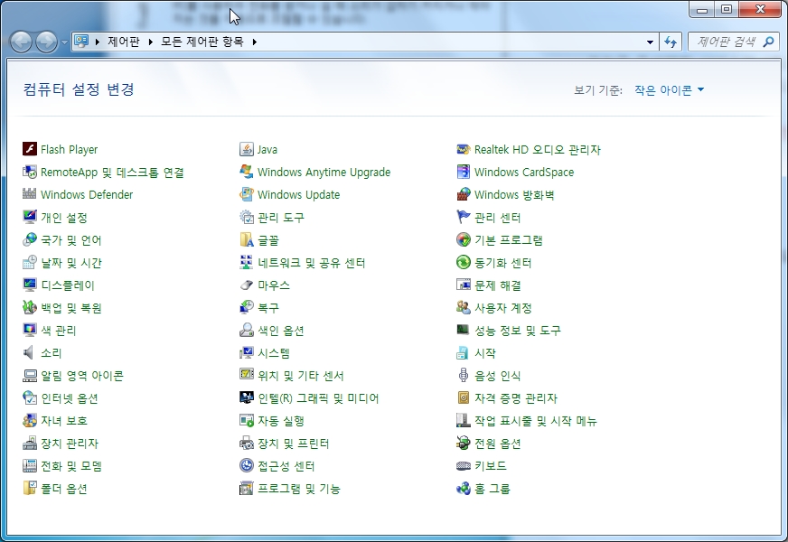Click the 개인 설정 icon
This screenshot has height=542, width=788.
pos(30,217)
